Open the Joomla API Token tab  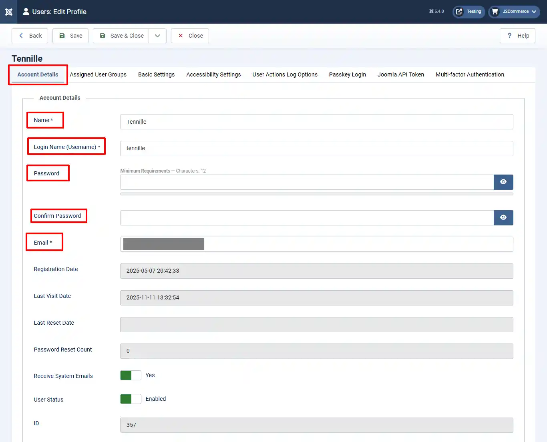(401, 74)
